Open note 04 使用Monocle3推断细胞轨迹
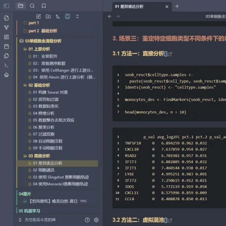226x226 pixels. (x=61, y=184)
